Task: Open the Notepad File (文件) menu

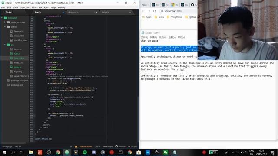Action: coord(144,37)
